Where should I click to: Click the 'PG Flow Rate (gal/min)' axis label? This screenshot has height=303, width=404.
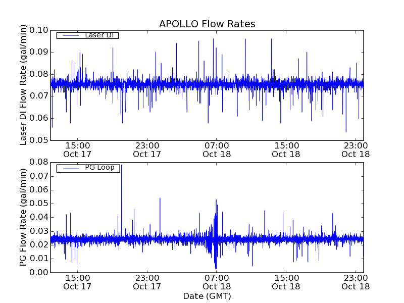click(x=23, y=217)
